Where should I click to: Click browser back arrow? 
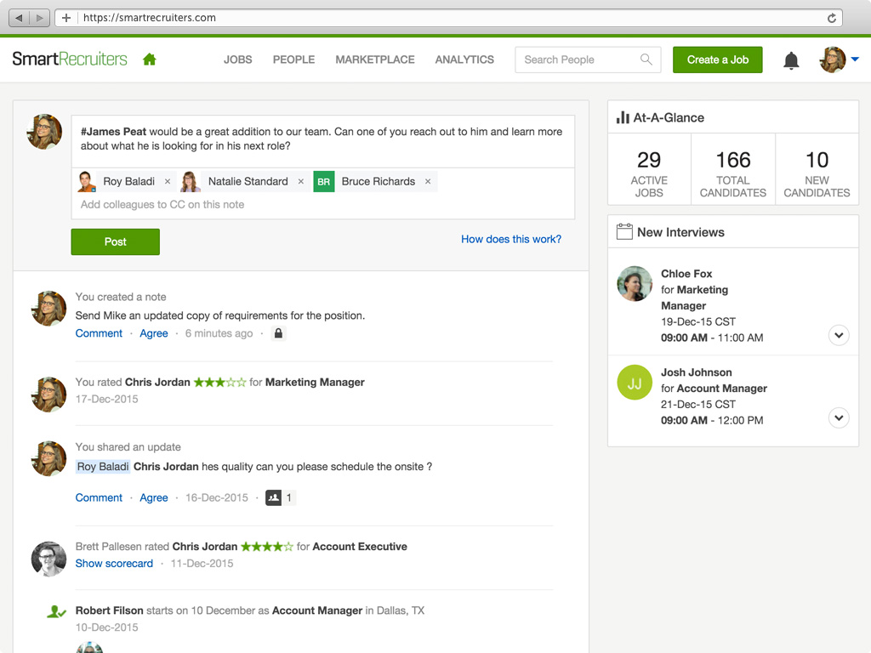click(20, 18)
